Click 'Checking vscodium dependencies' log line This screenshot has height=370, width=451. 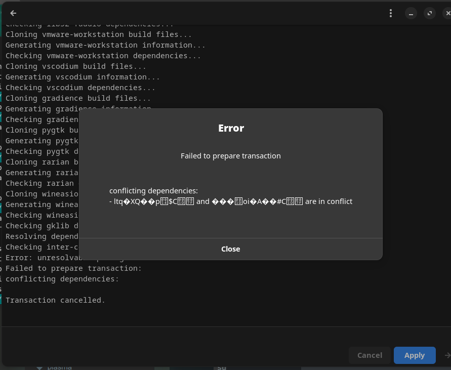click(80, 88)
